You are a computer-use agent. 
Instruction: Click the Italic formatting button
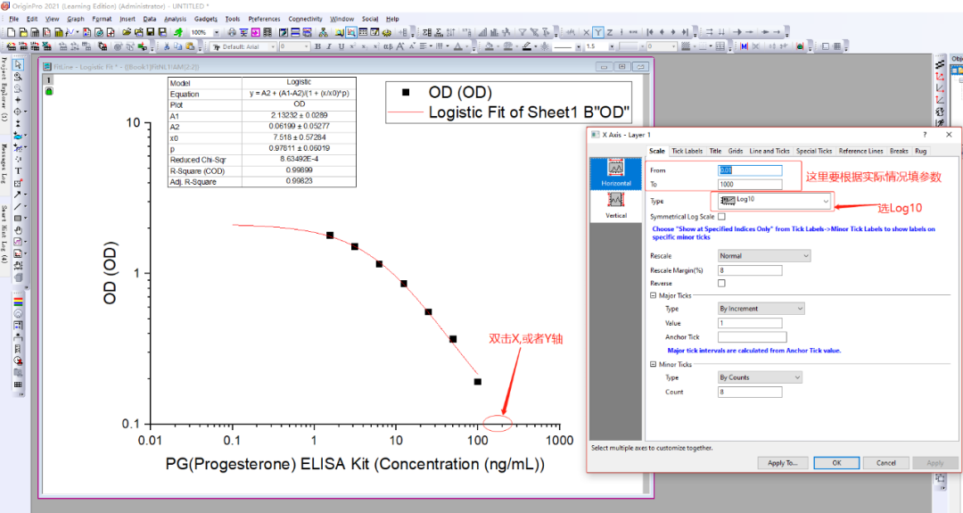pyautogui.click(x=329, y=46)
